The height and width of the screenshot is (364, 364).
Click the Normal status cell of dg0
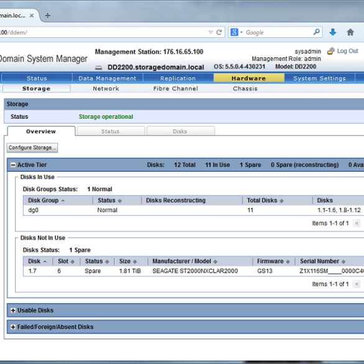[x=107, y=210]
